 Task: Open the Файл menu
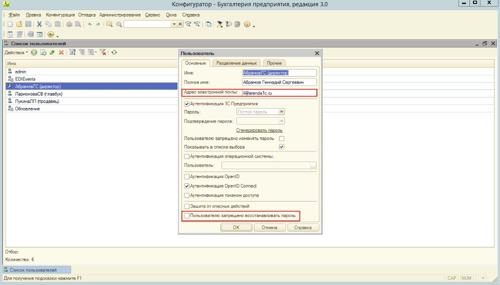[14, 15]
